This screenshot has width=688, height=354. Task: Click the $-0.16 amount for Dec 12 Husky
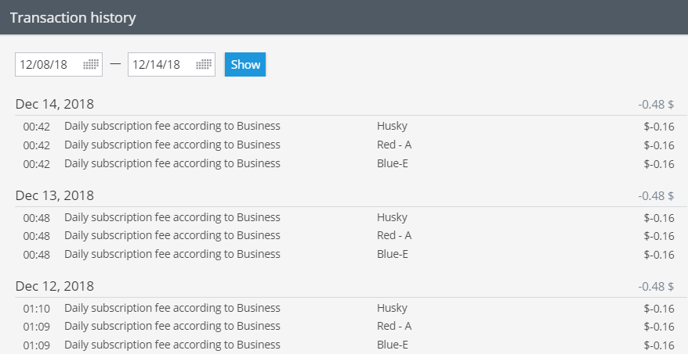(658, 309)
